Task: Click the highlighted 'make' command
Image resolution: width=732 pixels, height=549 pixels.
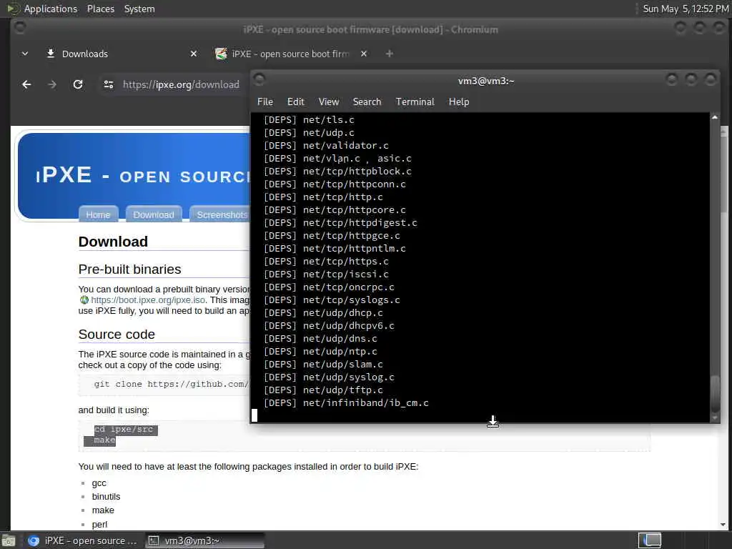Action: [x=104, y=440]
